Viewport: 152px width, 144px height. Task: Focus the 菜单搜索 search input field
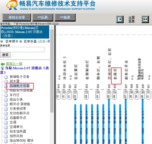(x=22, y=50)
